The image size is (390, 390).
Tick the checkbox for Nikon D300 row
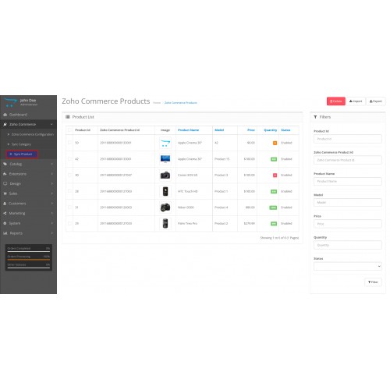pos(69,207)
